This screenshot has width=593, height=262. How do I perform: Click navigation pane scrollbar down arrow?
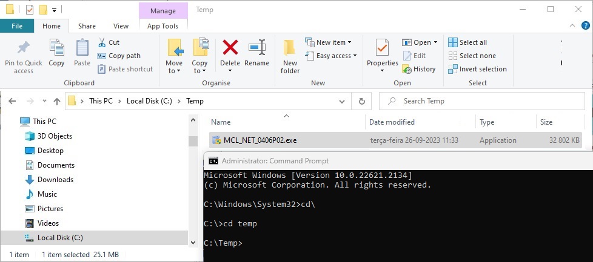tap(193, 243)
